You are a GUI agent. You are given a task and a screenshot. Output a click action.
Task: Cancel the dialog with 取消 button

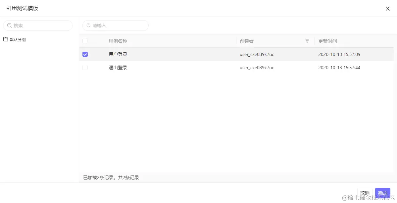pyautogui.click(x=365, y=193)
